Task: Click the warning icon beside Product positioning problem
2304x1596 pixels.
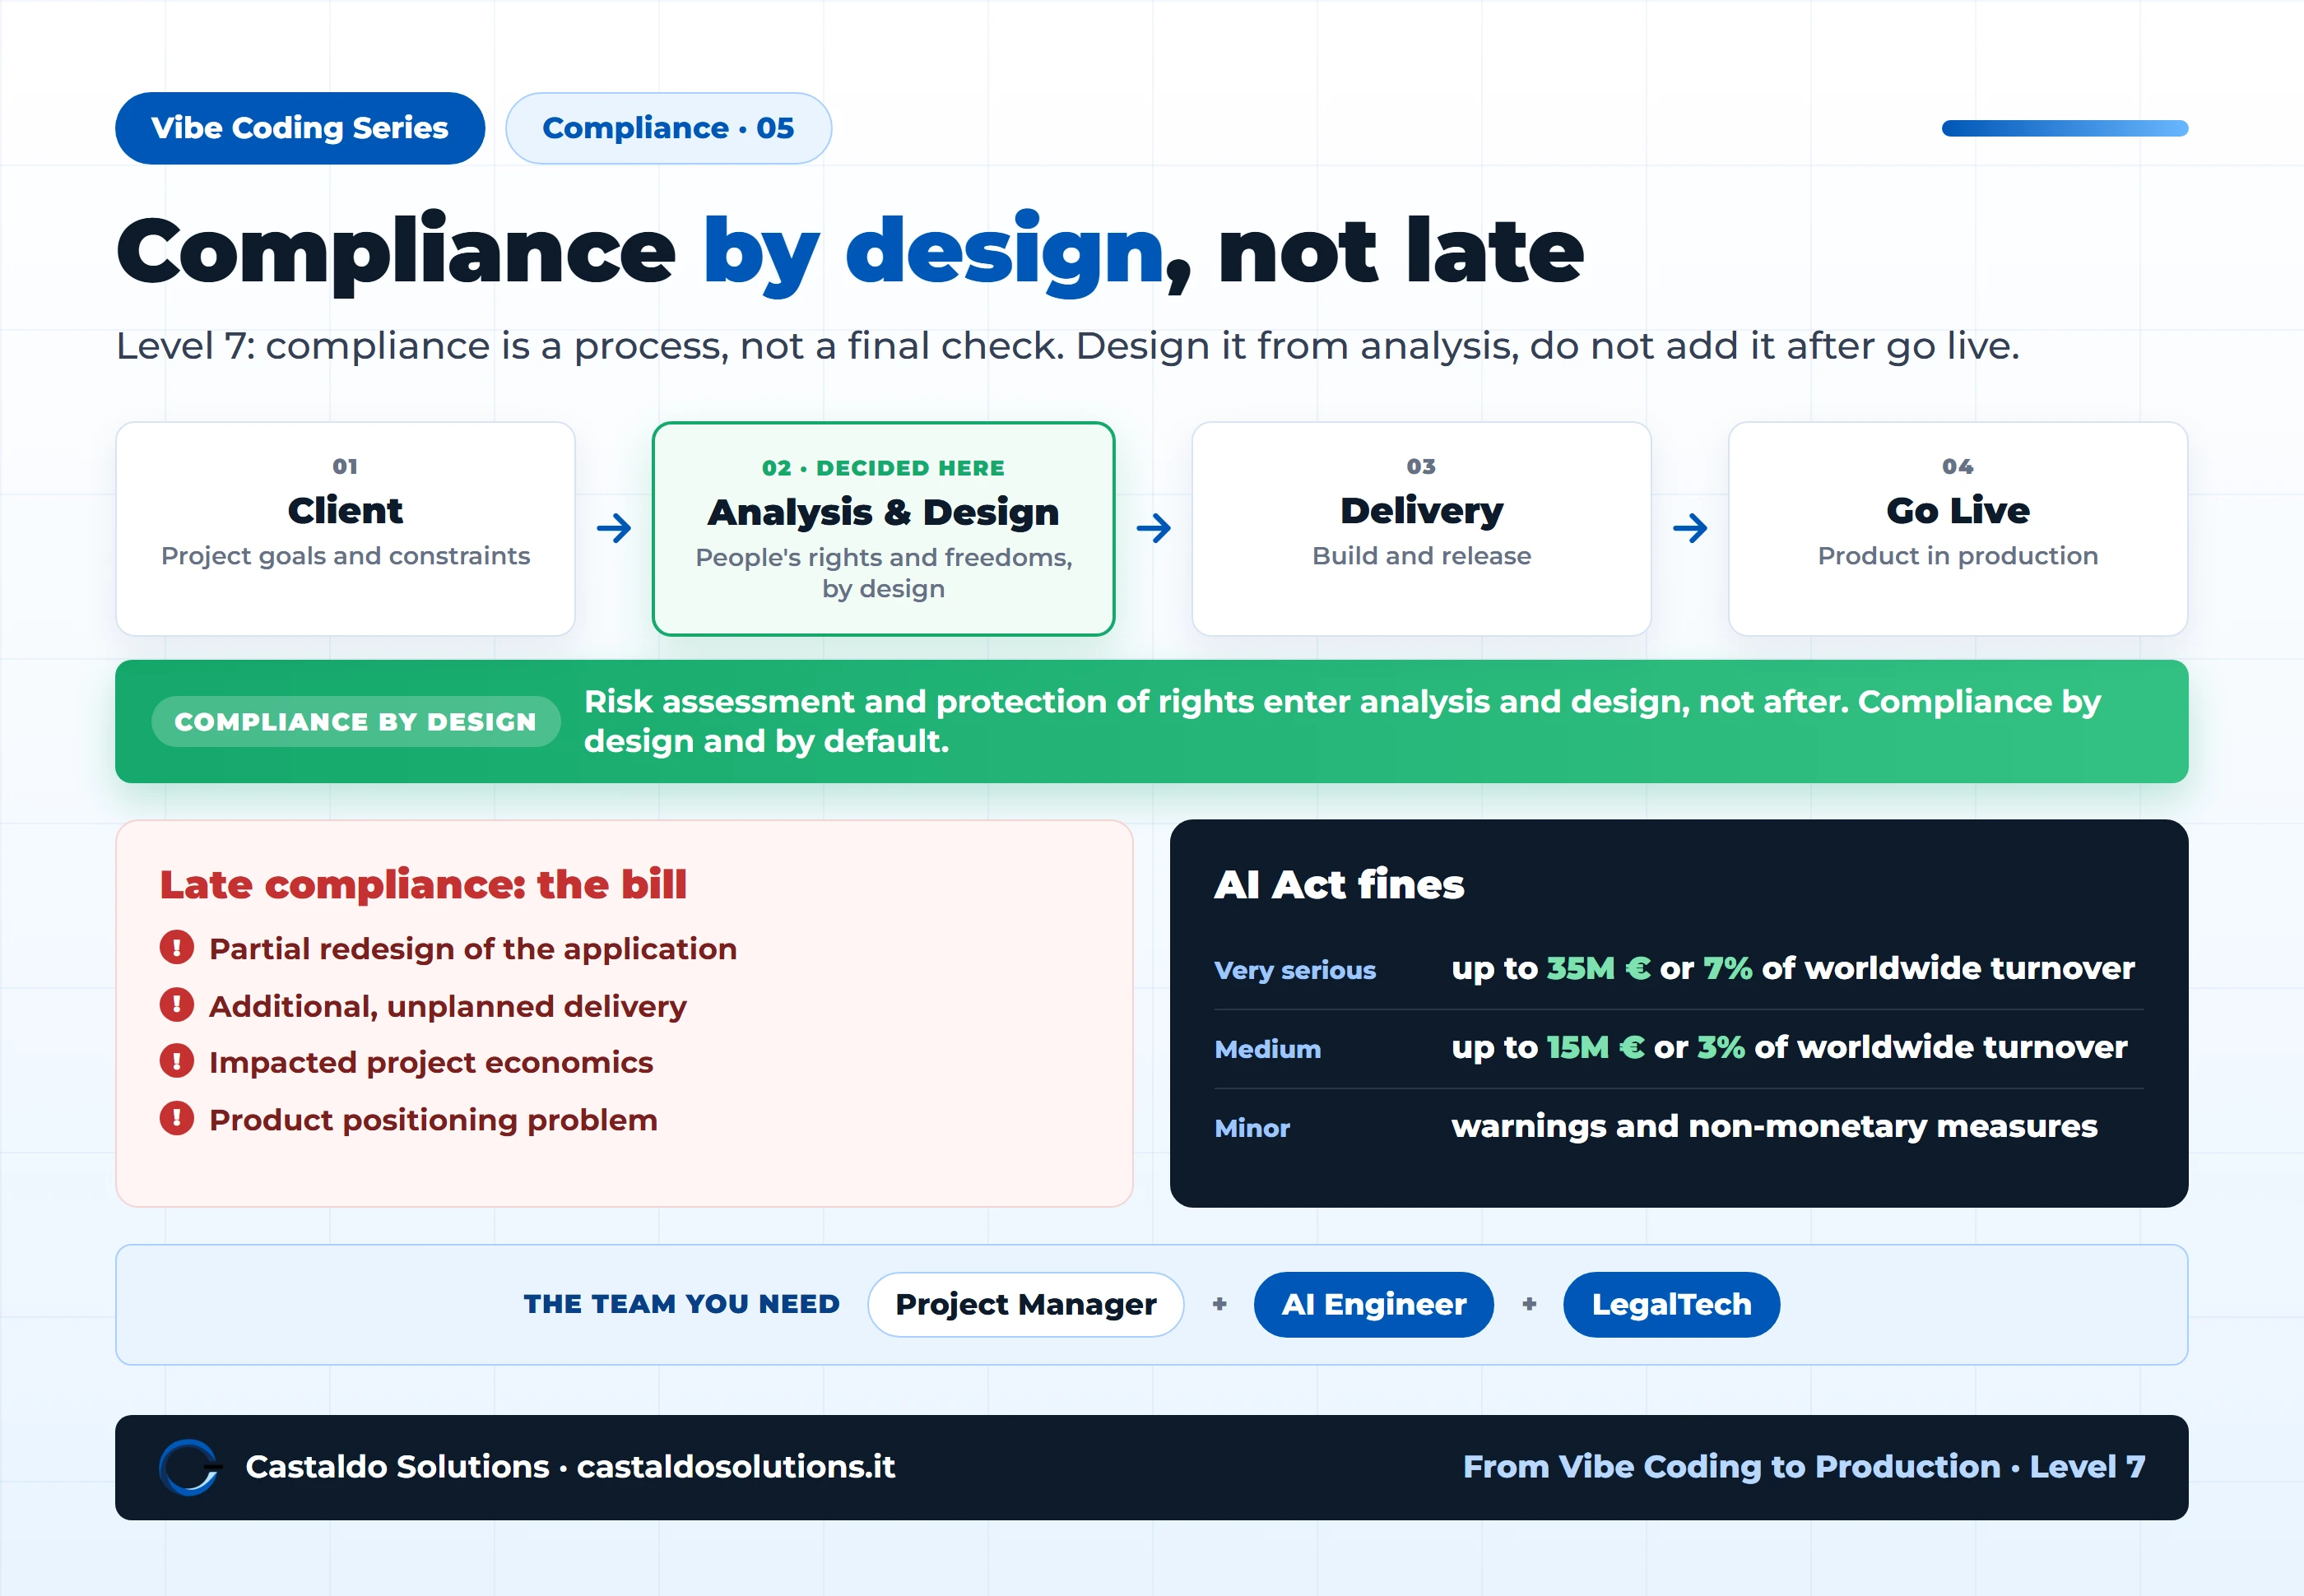Action: tap(177, 1118)
